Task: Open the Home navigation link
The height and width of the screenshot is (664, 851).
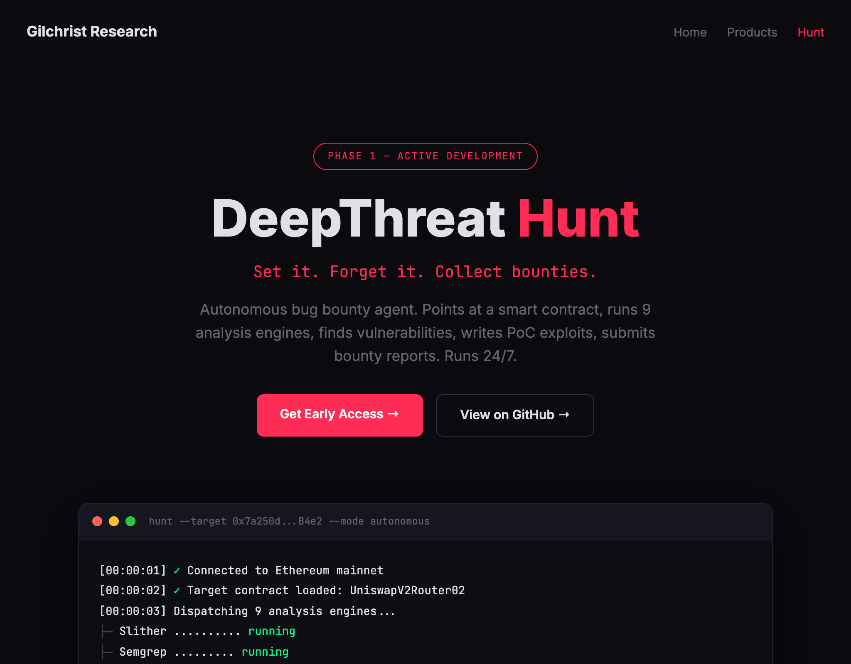Action: (690, 32)
